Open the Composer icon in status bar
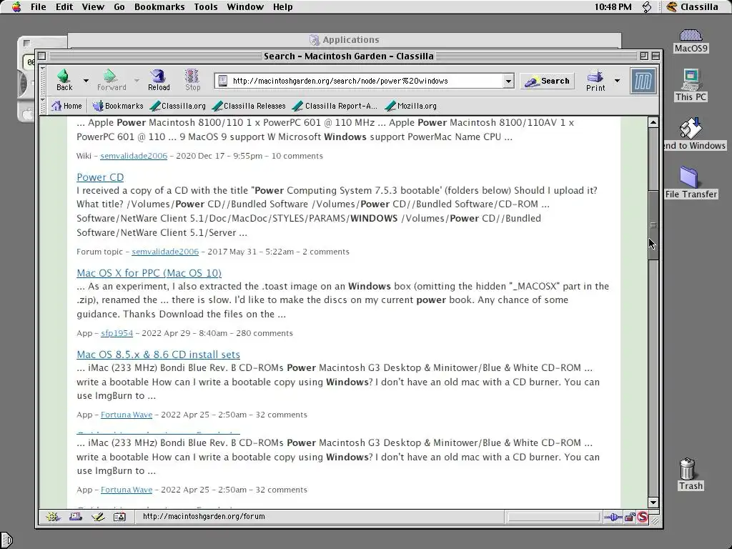The image size is (732, 549). point(98,516)
